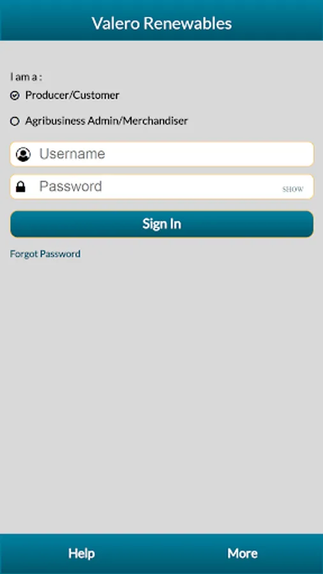The height and width of the screenshot is (574, 323).
Task: Click the Valero Renewables header title
Action: pos(161,23)
